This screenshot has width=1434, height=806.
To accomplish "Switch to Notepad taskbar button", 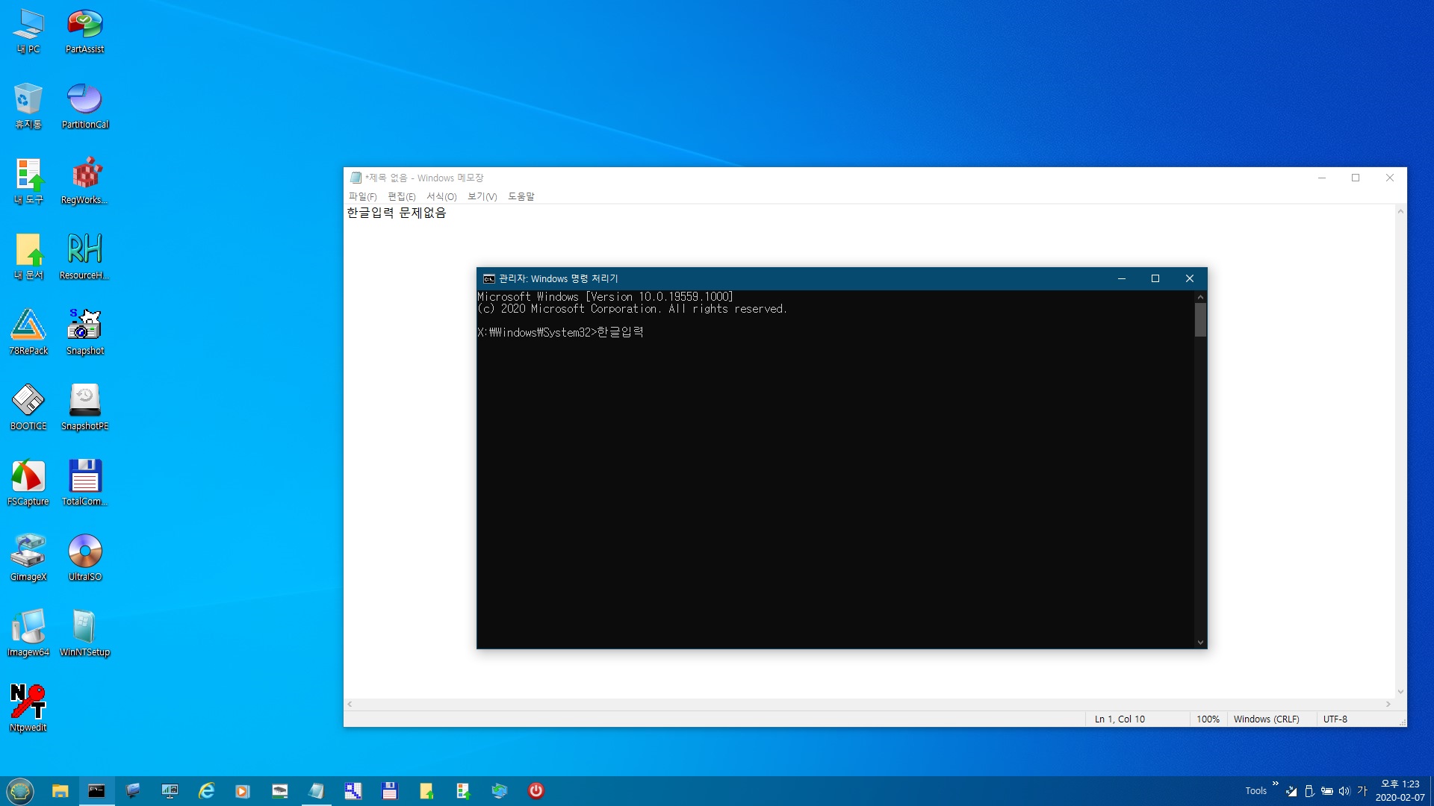I will [x=316, y=791].
